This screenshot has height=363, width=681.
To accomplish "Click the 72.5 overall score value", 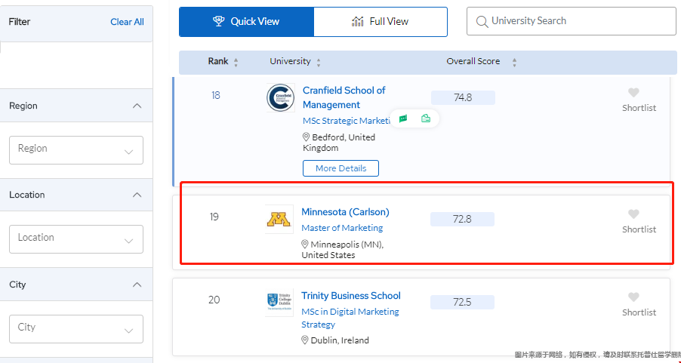I will pyautogui.click(x=462, y=302).
